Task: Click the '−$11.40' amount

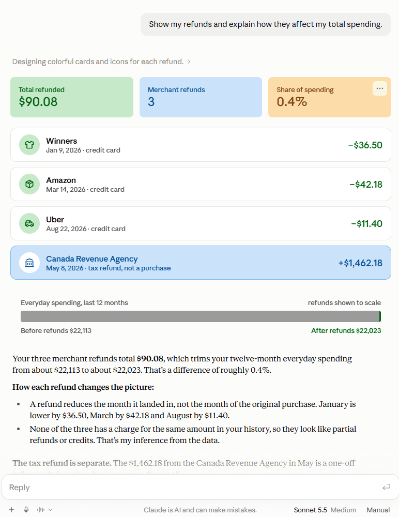Action: pos(366,223)
